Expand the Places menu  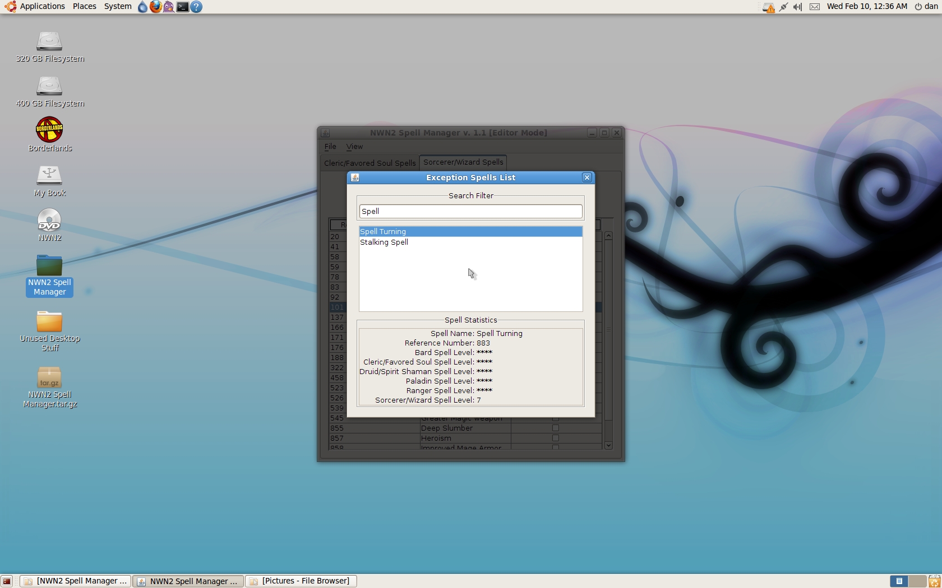pos(84,6)
